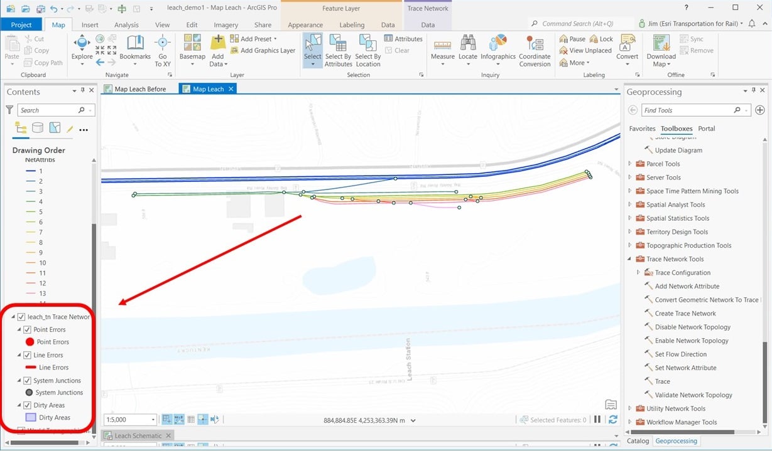Click the Download Map icon
The height and width of the screenshot is (451, 772).
pos(661,44)
